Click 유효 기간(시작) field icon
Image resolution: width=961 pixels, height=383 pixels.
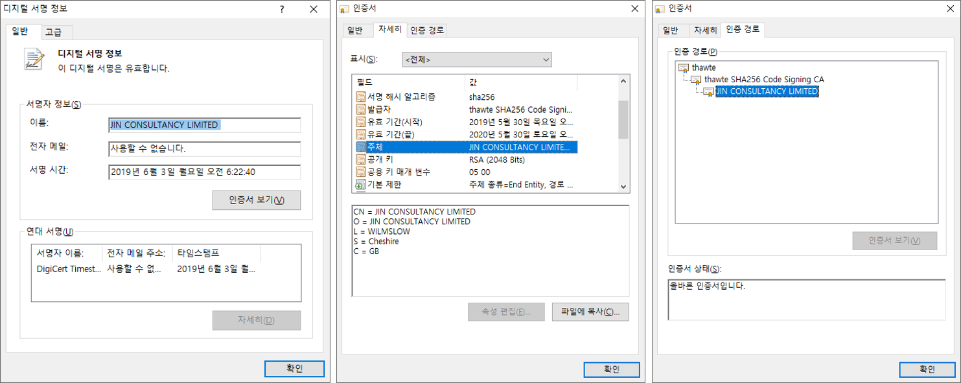click(x=360, y=122)
